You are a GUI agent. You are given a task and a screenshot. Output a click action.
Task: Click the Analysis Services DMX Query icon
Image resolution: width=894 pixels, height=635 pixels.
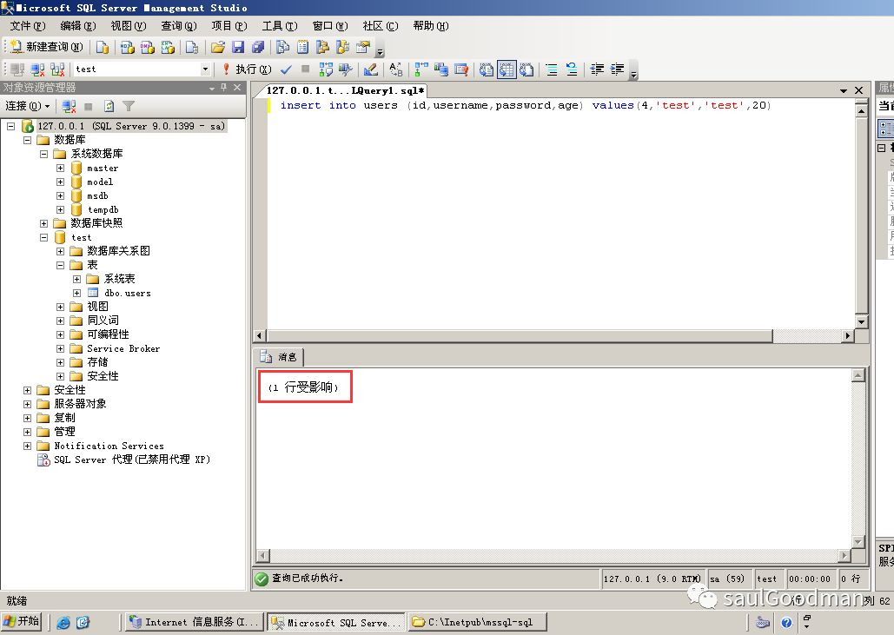(148, 47)
